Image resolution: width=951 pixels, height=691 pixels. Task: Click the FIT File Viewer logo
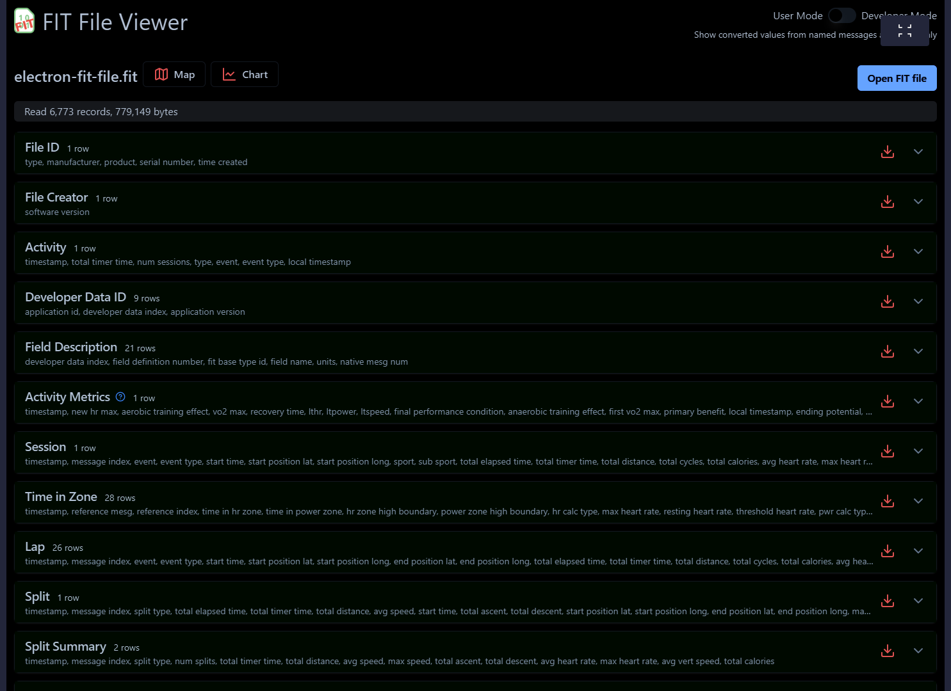click(24, 20)
